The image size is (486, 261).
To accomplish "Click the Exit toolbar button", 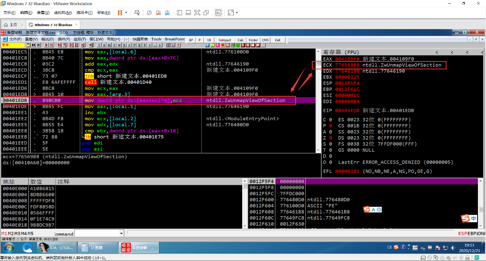I will tap(278, 40).
